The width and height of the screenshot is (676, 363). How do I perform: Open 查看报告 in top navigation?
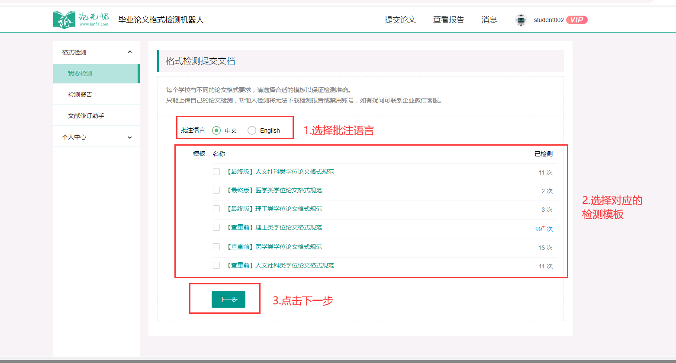(x=448, y=20)
